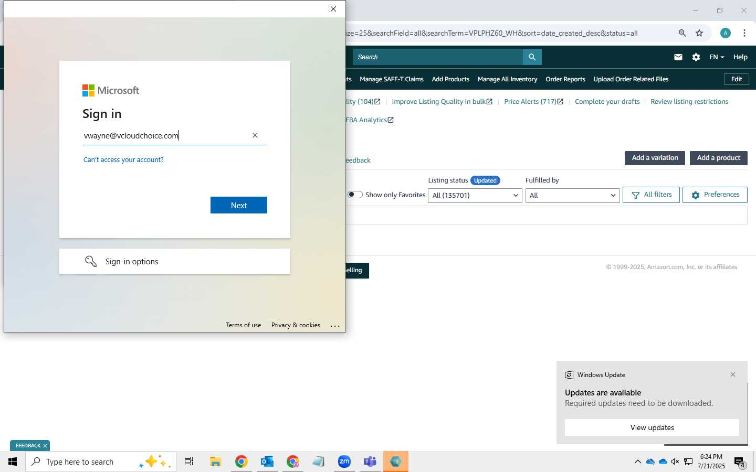Open Sign-in options
Screen dimensions: 756x472
tap(175, 261)
